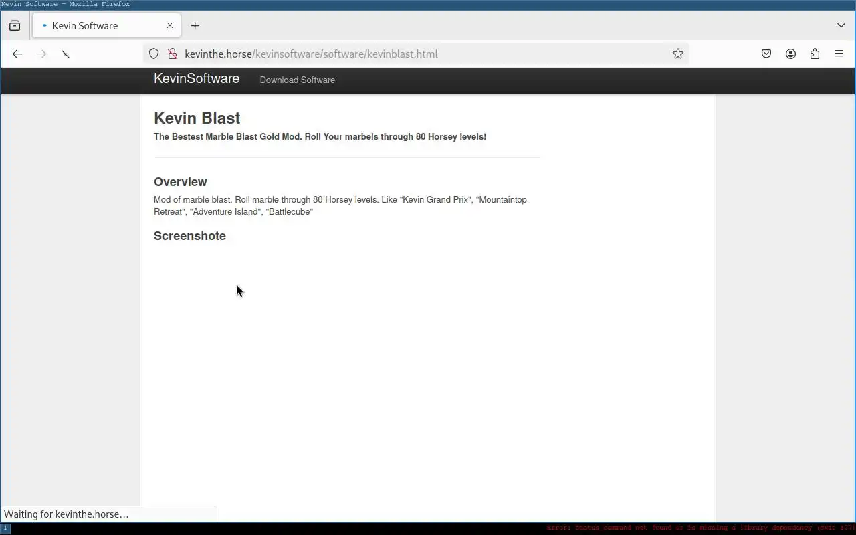Go back one page
The image size is (856, 535).
pos(17,53)
